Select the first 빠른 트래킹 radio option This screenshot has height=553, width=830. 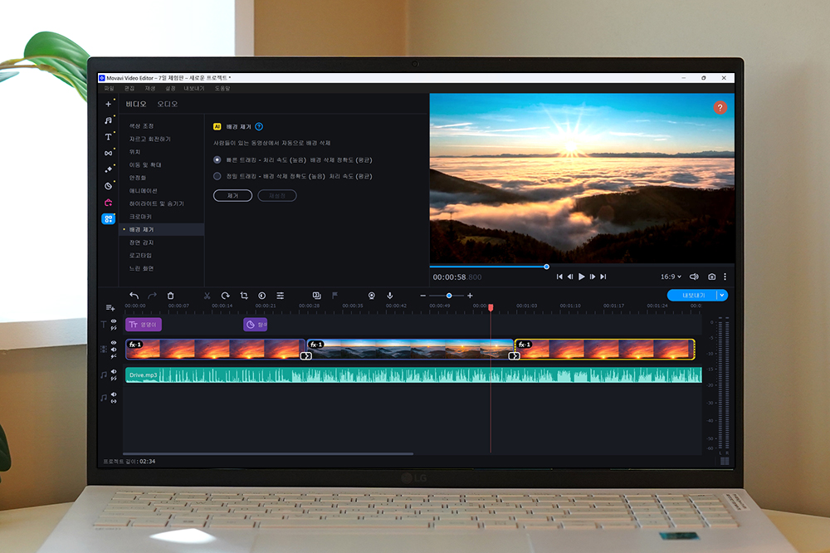coord(217,159)
